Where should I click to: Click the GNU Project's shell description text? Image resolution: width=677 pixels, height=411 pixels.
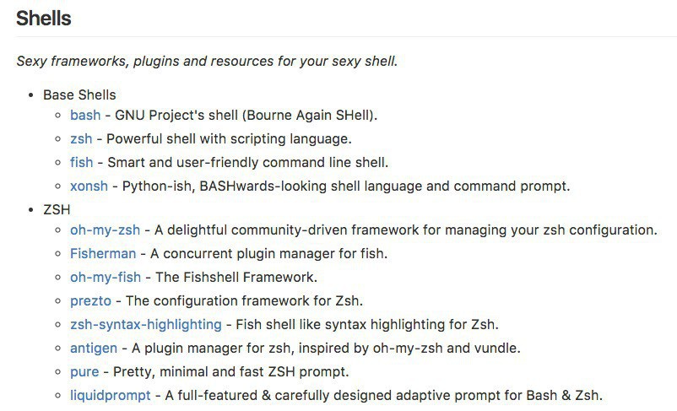click(x=246, y=115)
